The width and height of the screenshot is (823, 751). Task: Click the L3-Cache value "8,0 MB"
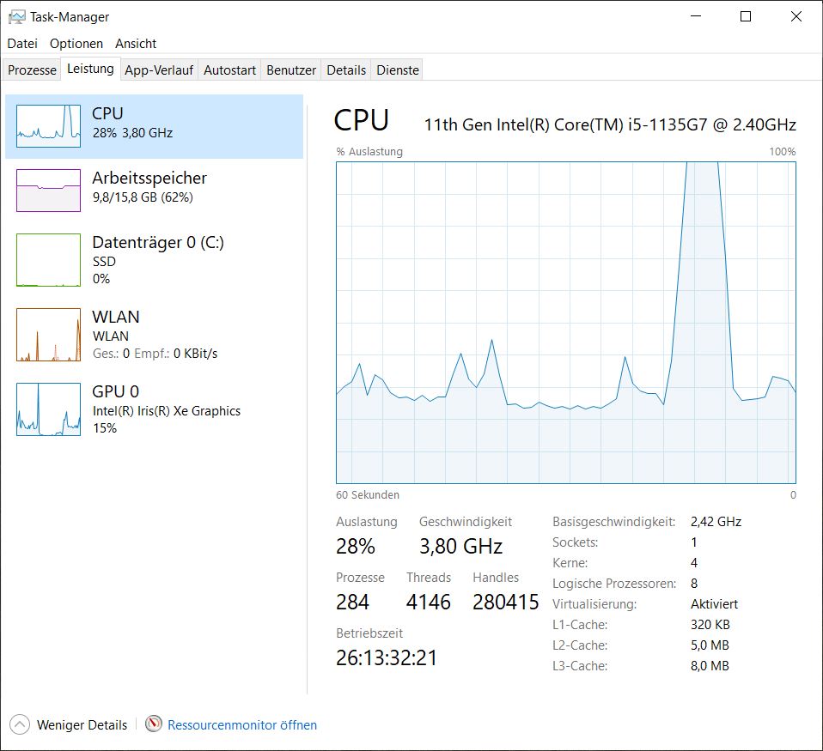710,665
